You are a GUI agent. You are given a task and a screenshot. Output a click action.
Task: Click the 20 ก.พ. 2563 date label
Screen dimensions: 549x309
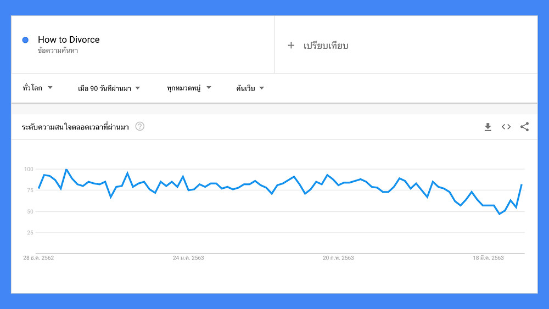click(338, 258)
